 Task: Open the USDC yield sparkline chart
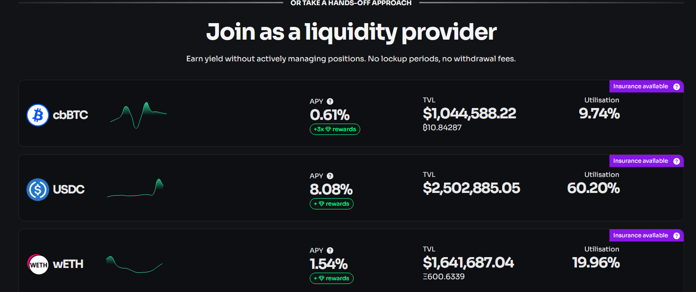point(135,190)
